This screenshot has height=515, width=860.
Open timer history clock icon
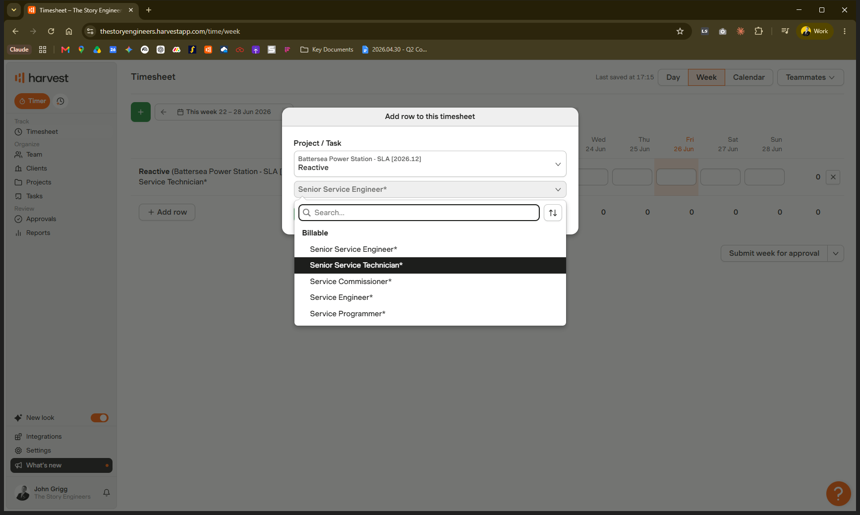60,101
